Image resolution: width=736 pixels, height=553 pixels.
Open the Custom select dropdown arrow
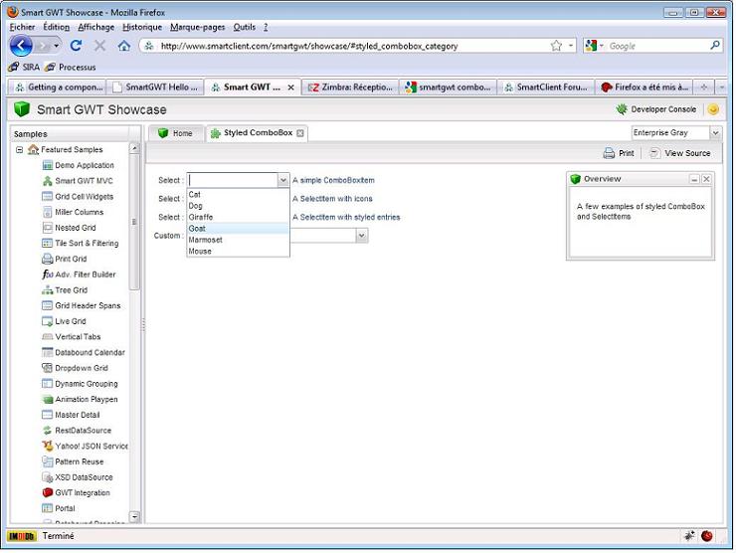coord(362,236)
